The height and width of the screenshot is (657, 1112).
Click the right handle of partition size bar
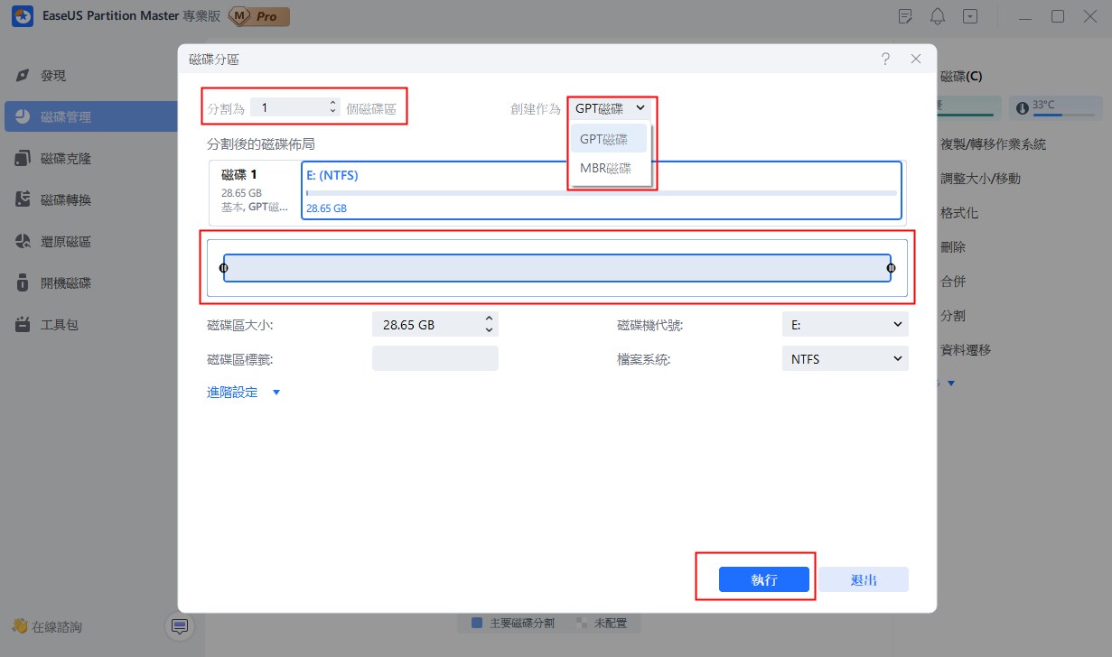tap(891, 268)
